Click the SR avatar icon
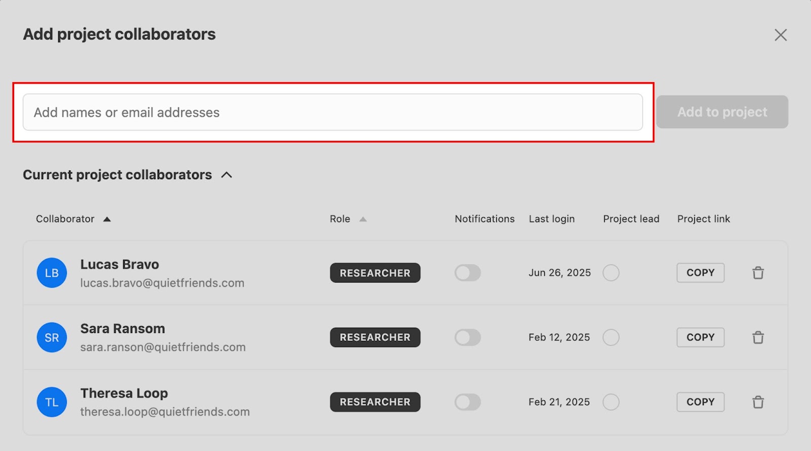 52,337
